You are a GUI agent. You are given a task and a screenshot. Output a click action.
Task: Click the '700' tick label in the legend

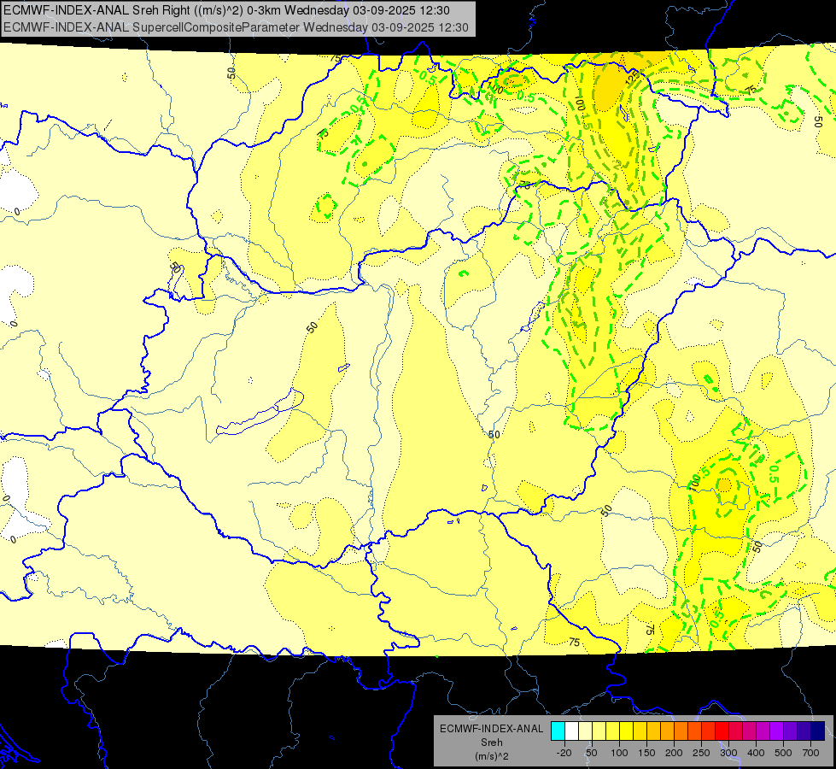[x=810, y=753]
